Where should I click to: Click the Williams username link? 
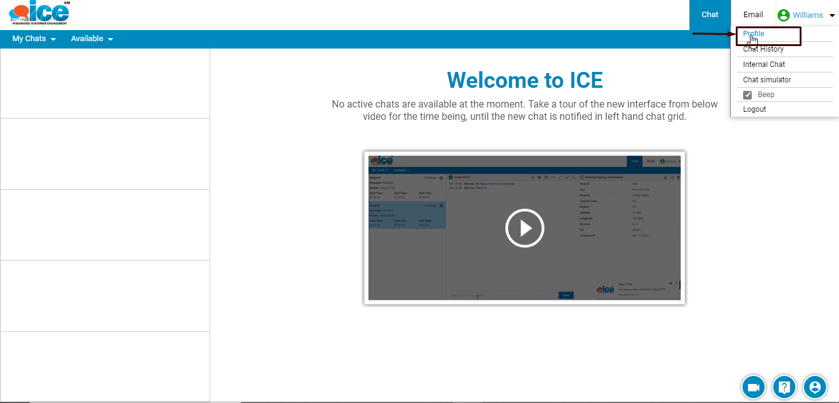(x=808, y=15)
